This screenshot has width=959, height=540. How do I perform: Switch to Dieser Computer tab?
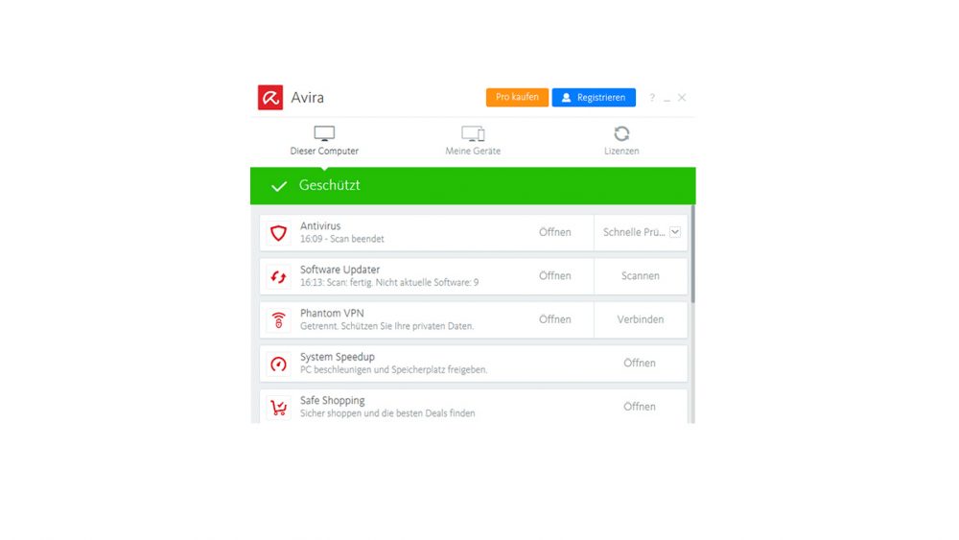pyautogui.click(x=324, y=141)
